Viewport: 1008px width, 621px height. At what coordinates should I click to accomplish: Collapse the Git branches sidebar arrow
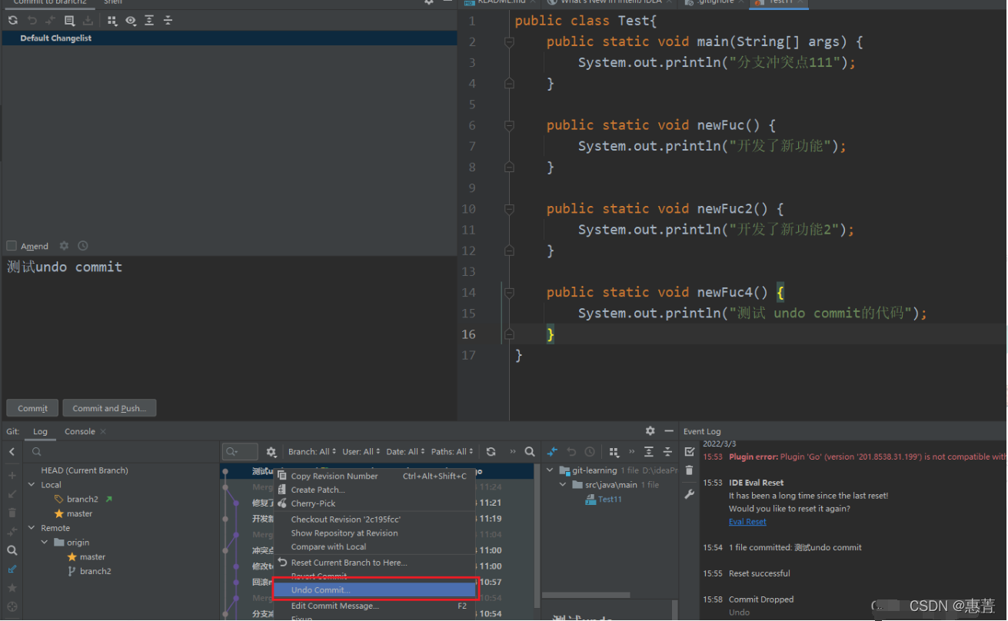(12, 452)
